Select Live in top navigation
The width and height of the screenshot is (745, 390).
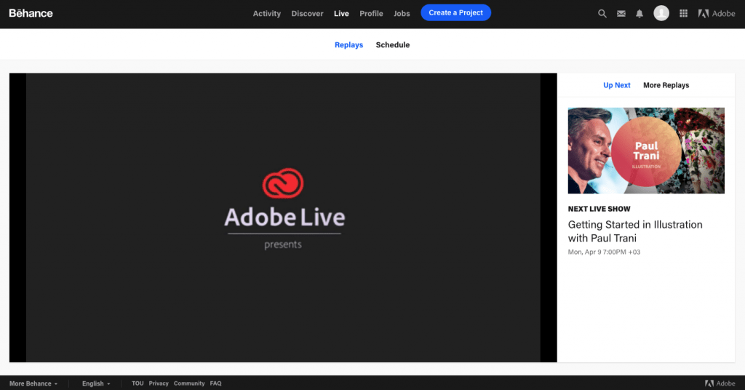pyautogui.click(x=341, y=14)
